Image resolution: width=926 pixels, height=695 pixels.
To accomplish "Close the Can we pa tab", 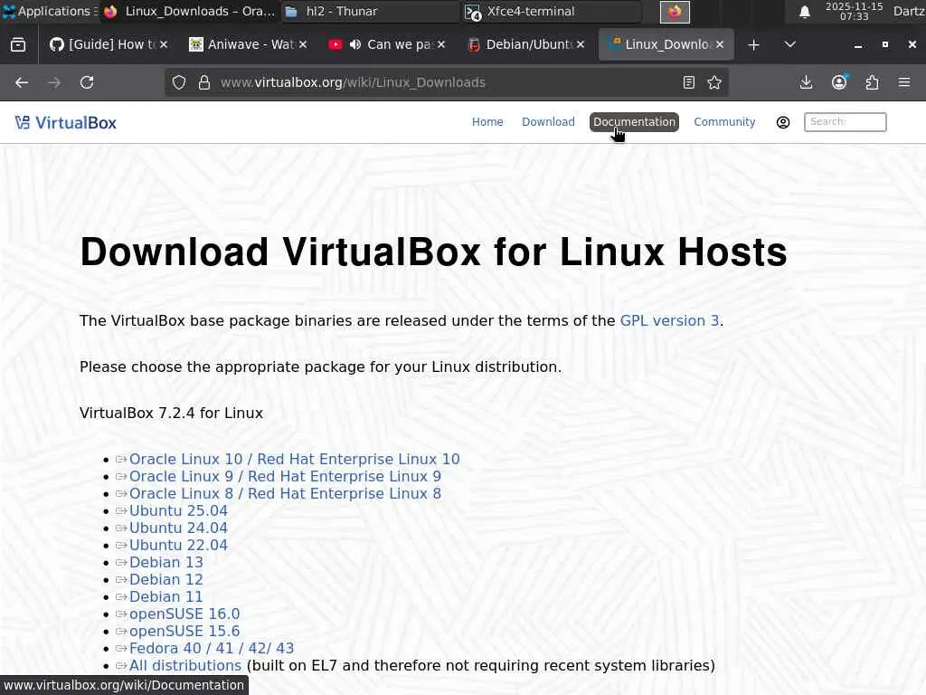I will pyautogui.click(x=441, y=45).
